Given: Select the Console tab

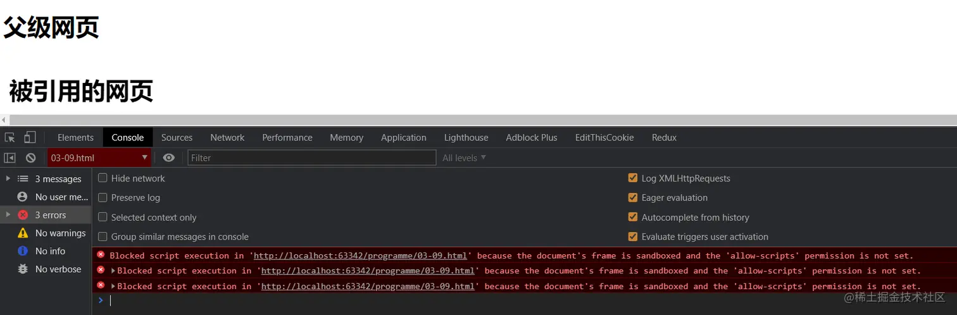Looking at the screenshot, I should [128, 137].
